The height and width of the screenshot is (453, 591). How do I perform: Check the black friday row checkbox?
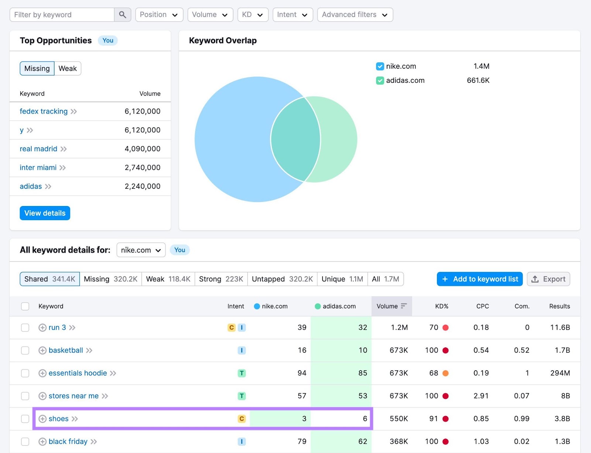pos(25,442)
